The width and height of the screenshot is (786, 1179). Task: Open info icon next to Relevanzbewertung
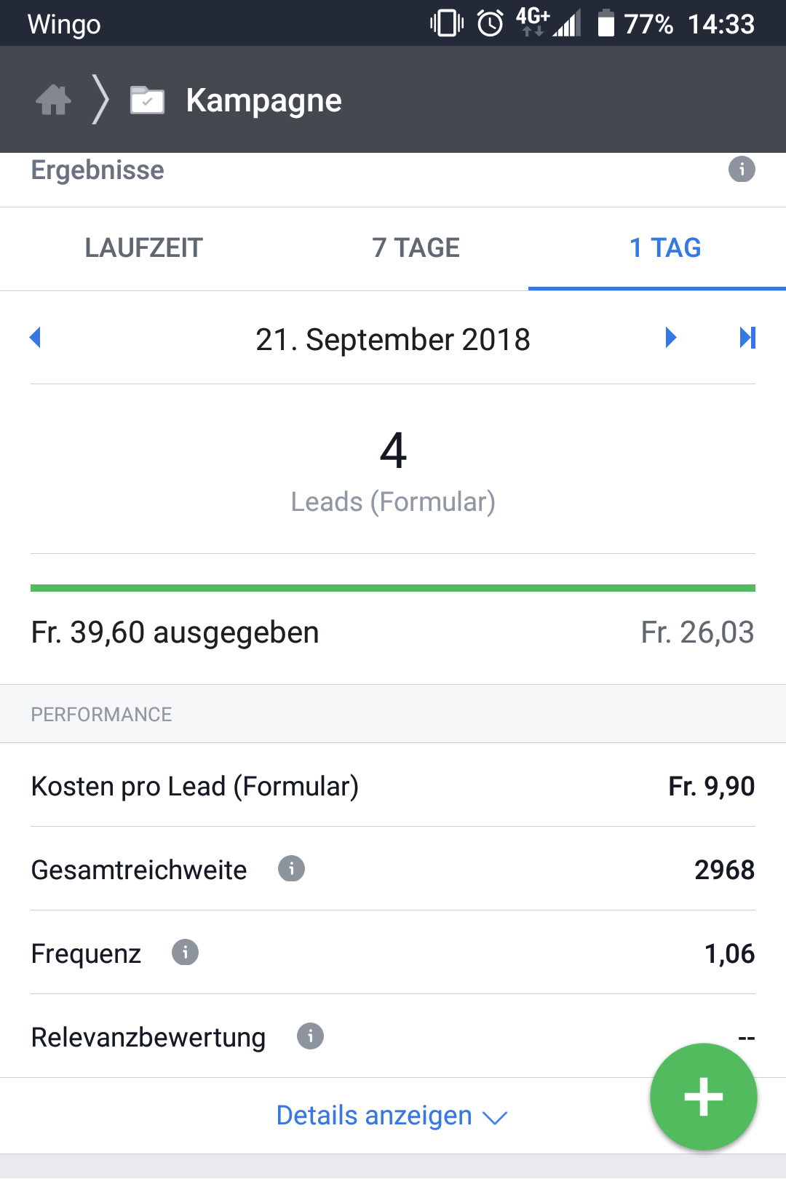[310, 1036]
